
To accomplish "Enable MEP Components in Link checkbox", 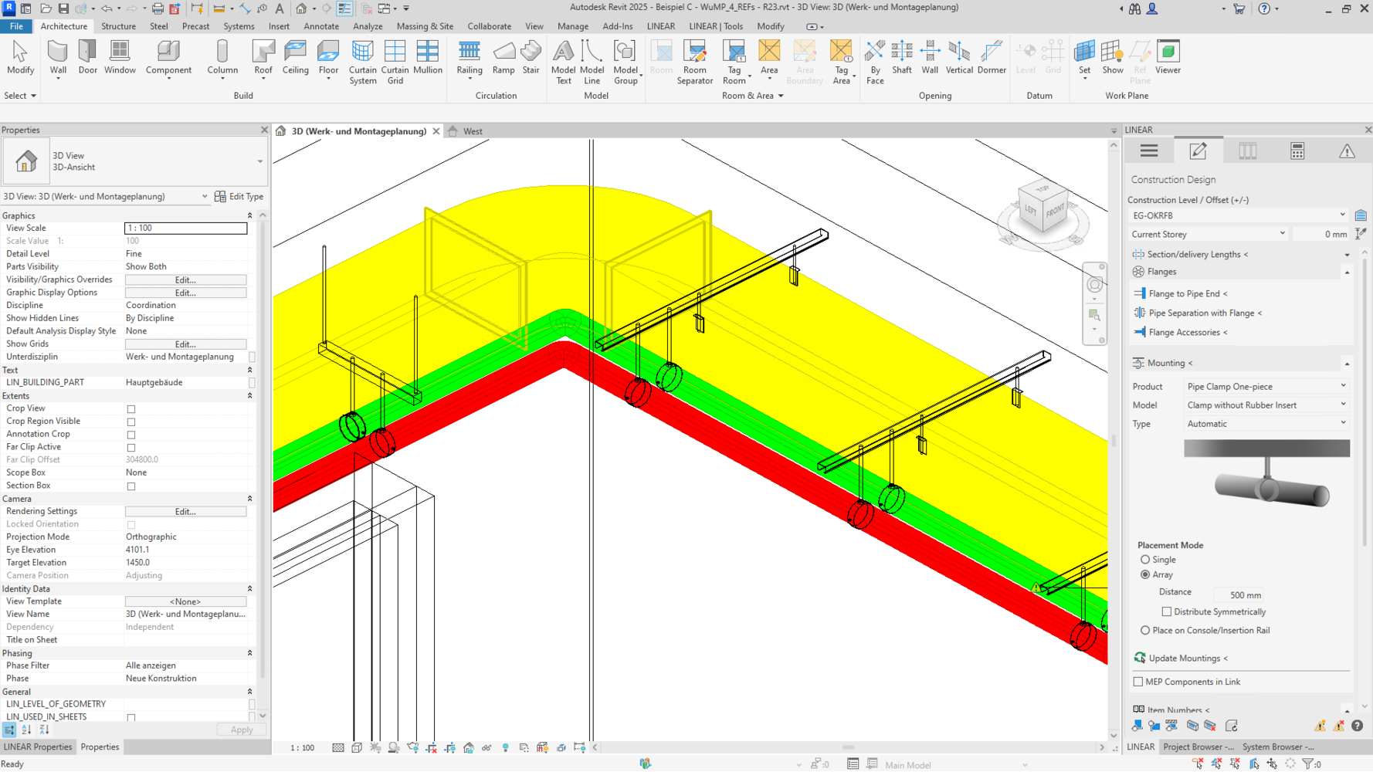I will (x=1138, y=682).
